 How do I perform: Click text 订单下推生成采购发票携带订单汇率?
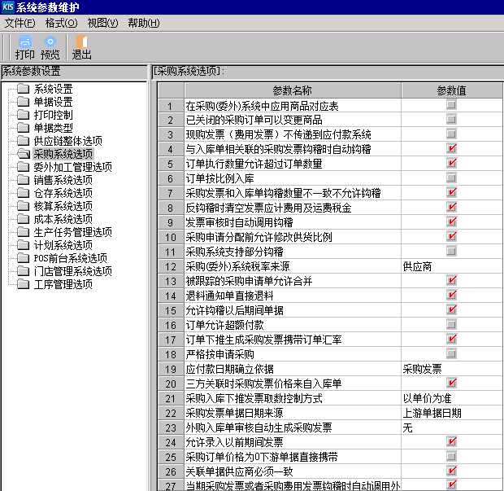click(x=263, y=340)
